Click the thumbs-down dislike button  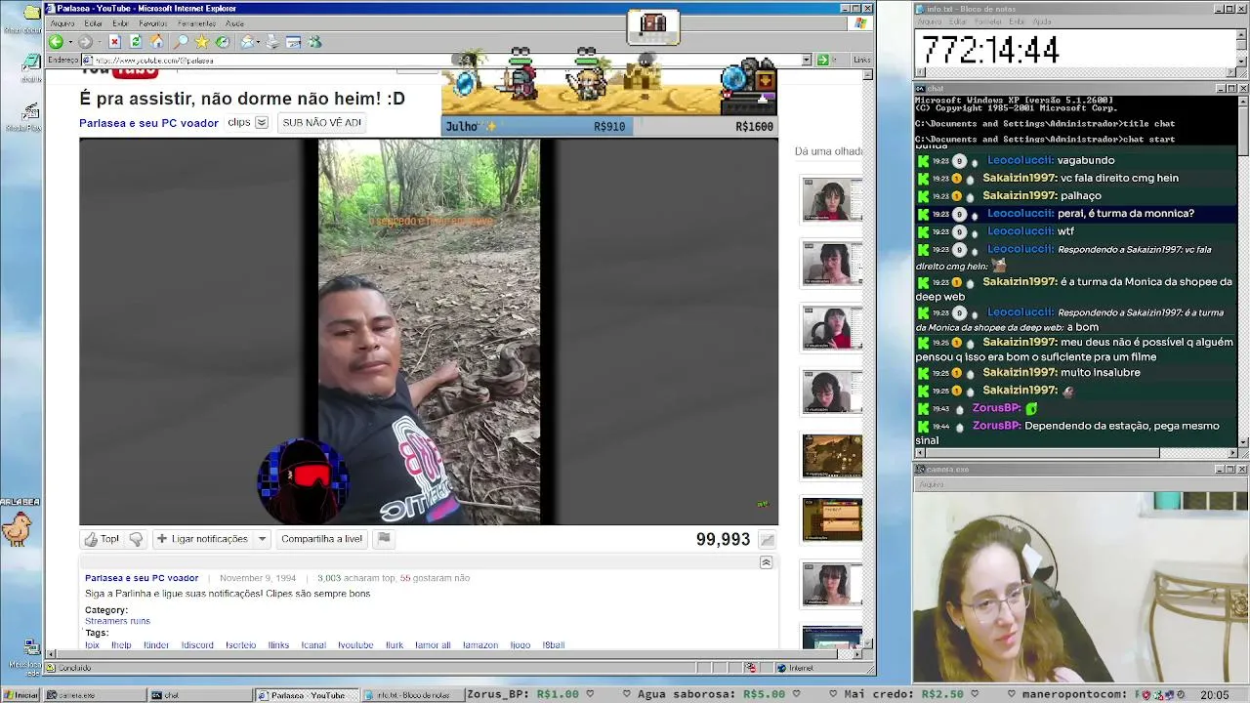(x=136, y=539)
